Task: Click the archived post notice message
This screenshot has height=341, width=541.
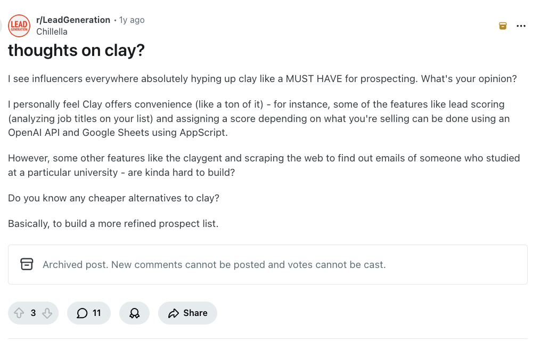Action: 214,264
